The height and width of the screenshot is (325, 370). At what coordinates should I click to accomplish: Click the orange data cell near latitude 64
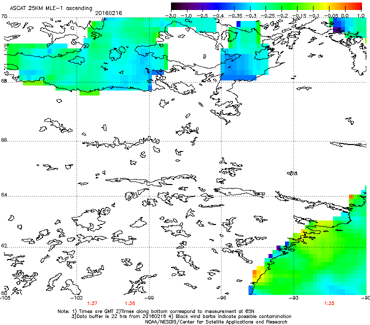[x=351, y=196]
